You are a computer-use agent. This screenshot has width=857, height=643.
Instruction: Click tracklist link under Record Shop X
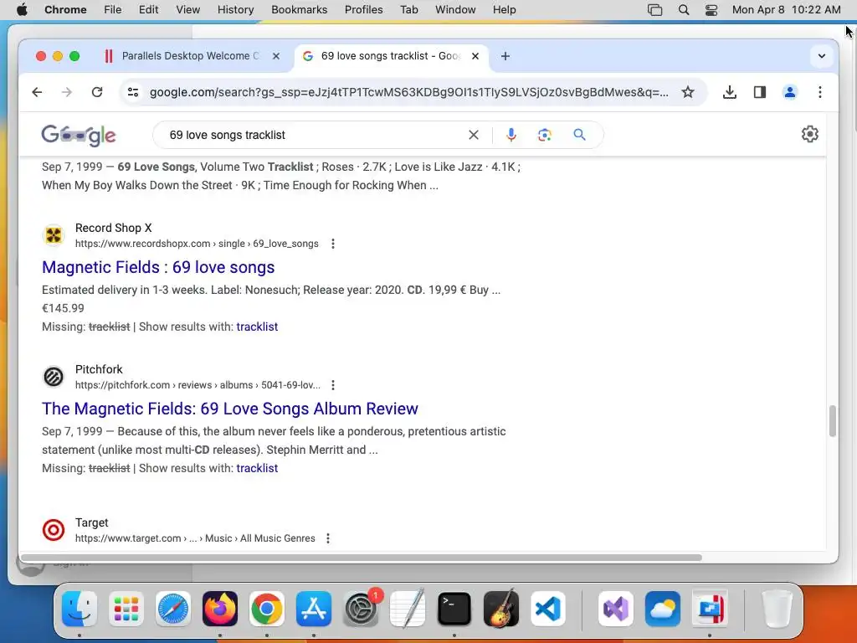click(x=257, y=327)
